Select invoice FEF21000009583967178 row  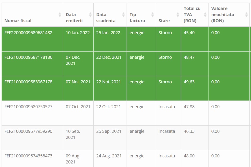pos(29,82)
